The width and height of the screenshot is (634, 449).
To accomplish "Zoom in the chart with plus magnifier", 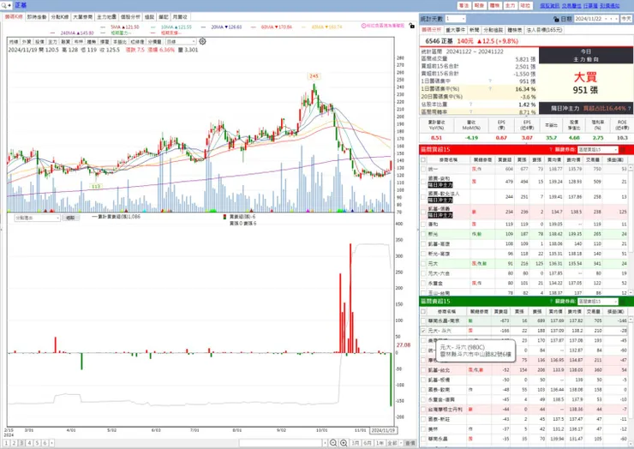I will coord(344,443).
